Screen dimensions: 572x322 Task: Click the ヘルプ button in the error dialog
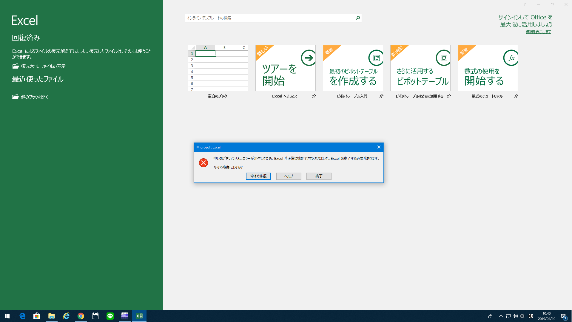coord(289,176)
